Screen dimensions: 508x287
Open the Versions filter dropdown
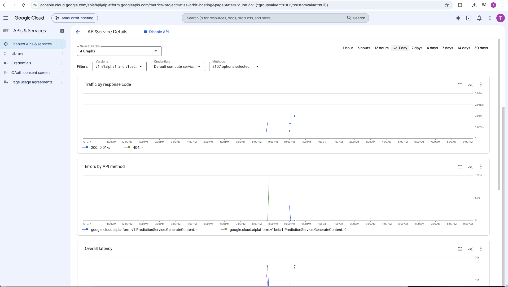tap(120, 66)
